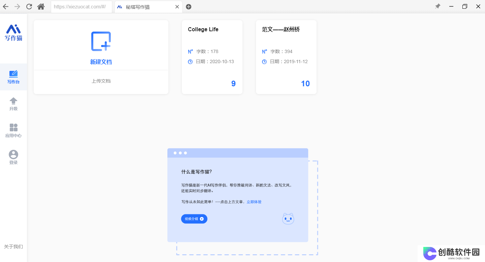Open 写作台 in the sidebar
This screenshot has height=262, width=485.
pyautogui.click(x=13, y=77)
